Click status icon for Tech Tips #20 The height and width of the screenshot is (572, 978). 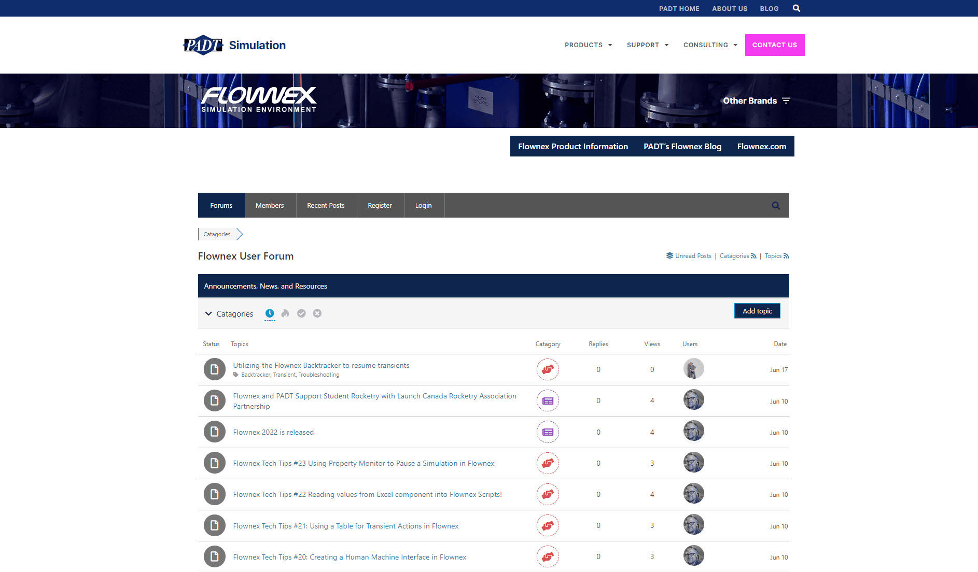tap(214, 556)
